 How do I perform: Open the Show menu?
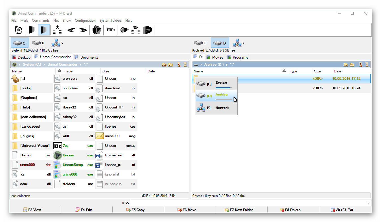click(67, 21)
